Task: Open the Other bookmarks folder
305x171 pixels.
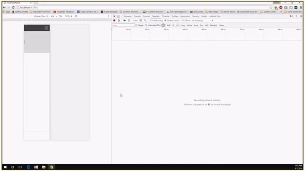Action: [293, 12]
